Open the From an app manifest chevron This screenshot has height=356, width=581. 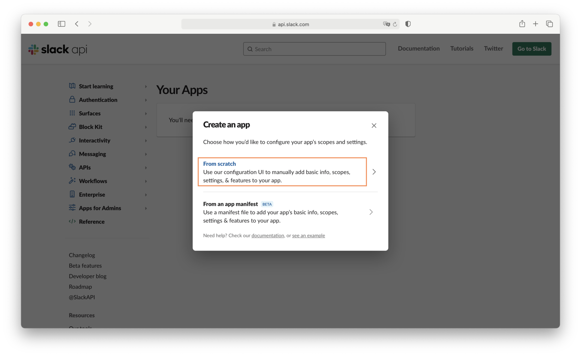tap(371, 212)
